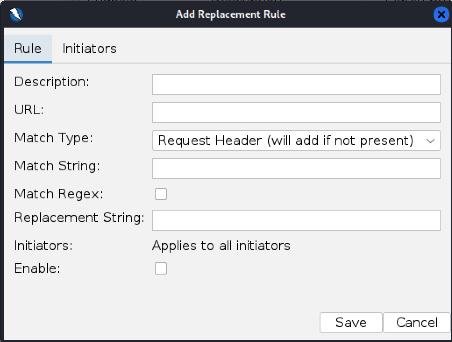Expand the Request Header match type selector

point(296,141)
